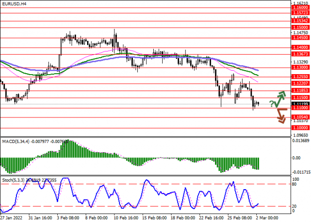Click the 1.12207 price level label
The width and height of the screenshot is (311, 222).
click(301, 83)
